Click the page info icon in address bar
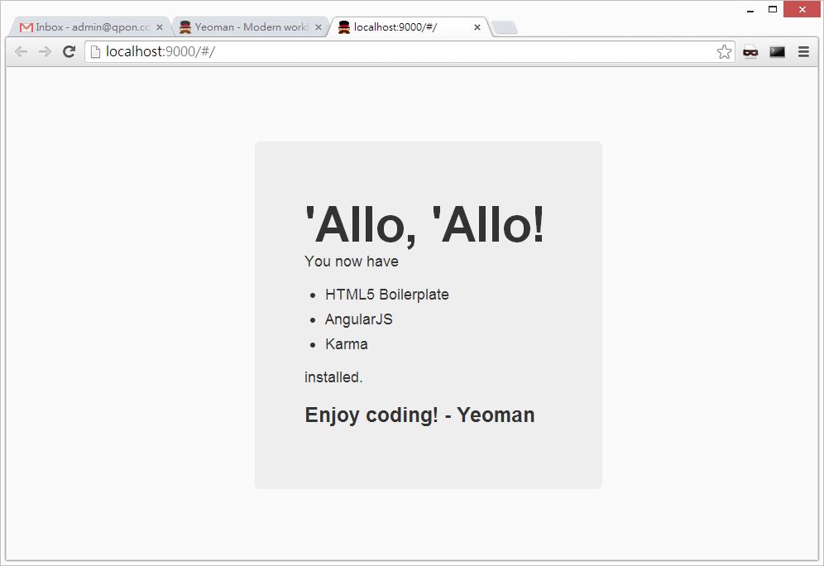This screenshot has height=566, width=824. [95, 52]
